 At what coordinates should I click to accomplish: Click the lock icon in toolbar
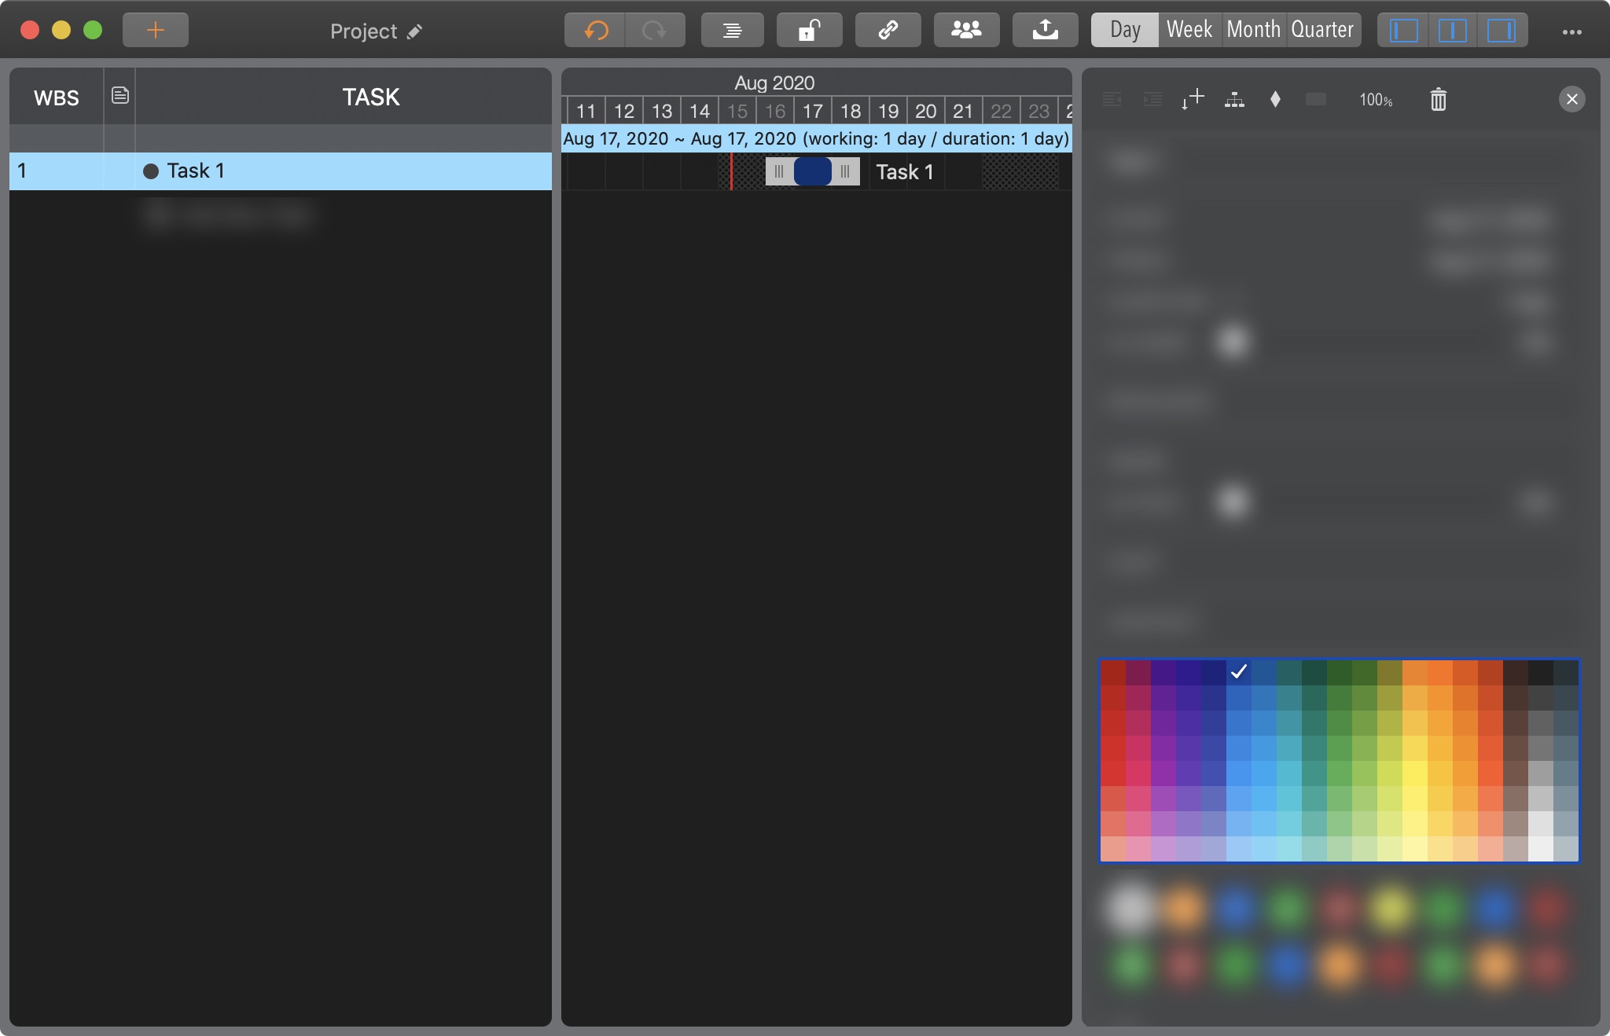809,31
